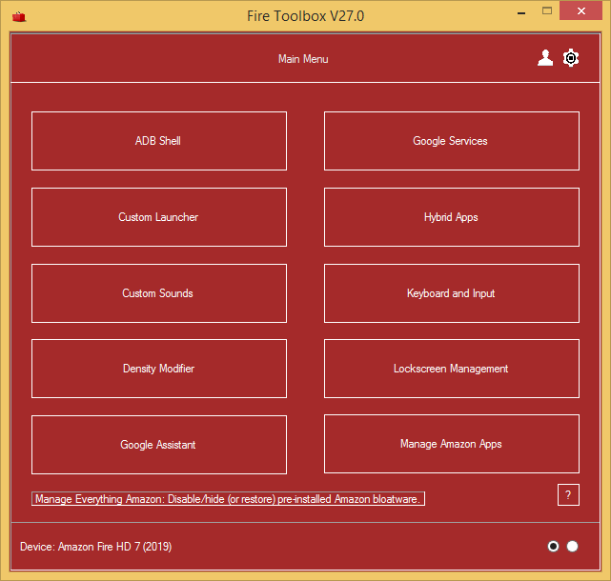Click the red toolbox app icon

pos(19,17)
